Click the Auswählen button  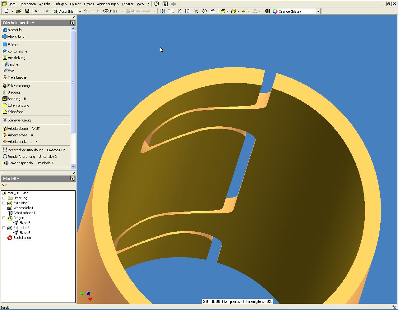click(64, 11)
